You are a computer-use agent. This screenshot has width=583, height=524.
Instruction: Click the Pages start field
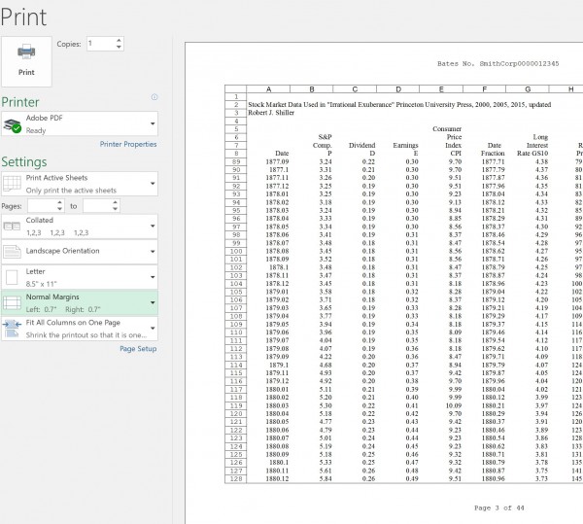click(42, 206)
